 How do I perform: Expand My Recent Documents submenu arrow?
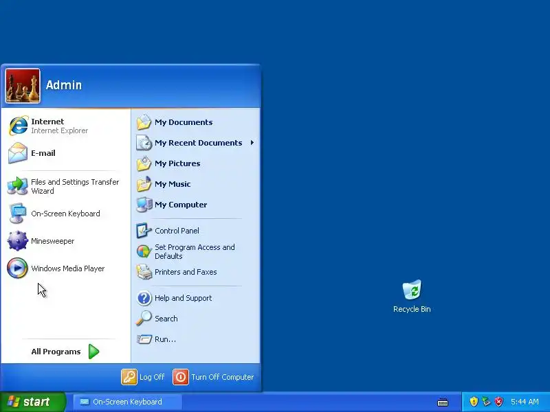(252, 143)
